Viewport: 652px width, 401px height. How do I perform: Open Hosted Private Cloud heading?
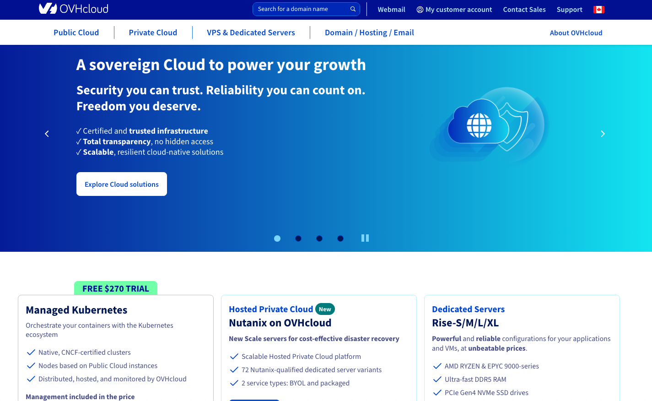(x=271, y=309)
